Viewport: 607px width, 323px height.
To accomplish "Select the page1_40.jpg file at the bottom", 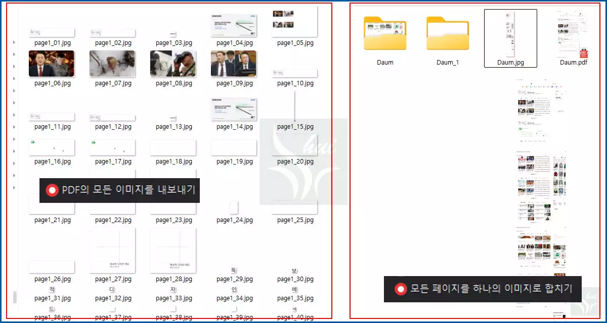I will (x=294, y=317).
